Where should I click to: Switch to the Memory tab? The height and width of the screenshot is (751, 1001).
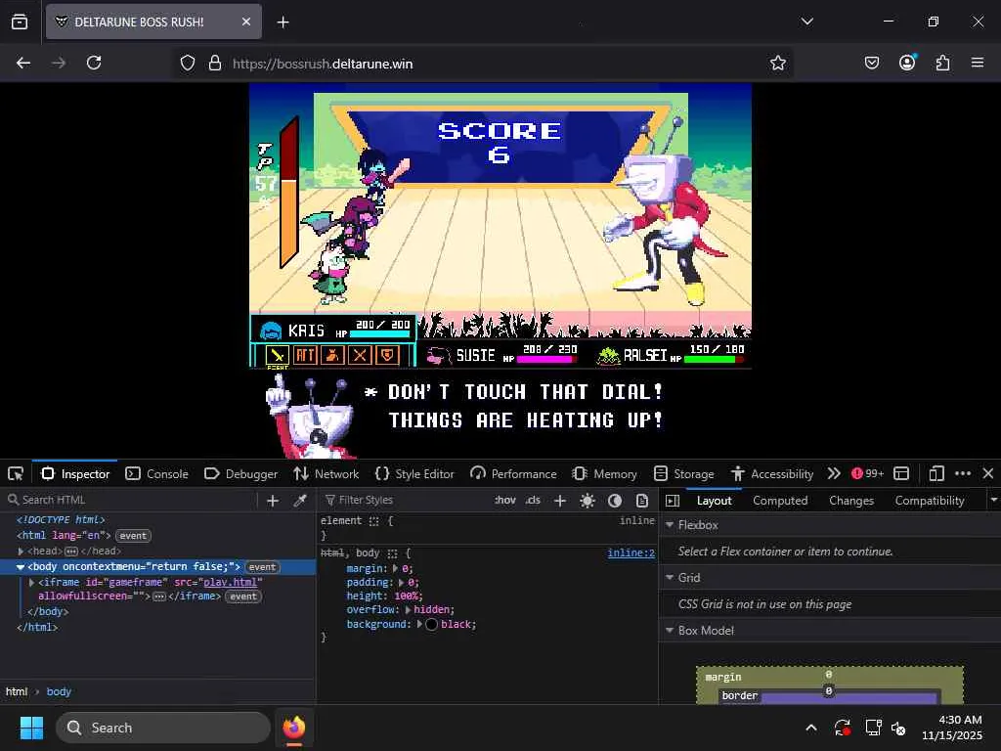pos(604,474)
